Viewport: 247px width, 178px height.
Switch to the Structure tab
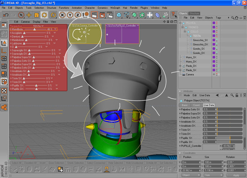[194, 14]
